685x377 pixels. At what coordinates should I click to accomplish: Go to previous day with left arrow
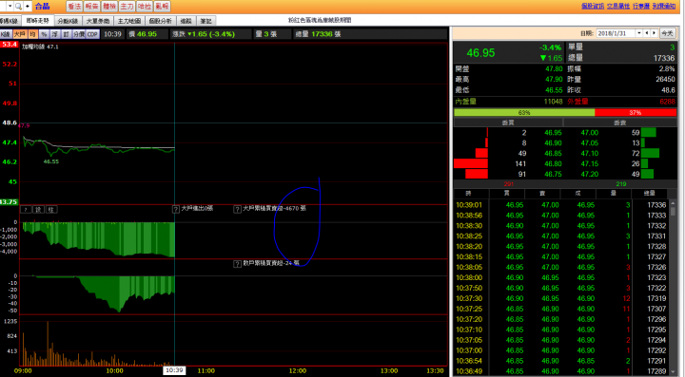647,33
